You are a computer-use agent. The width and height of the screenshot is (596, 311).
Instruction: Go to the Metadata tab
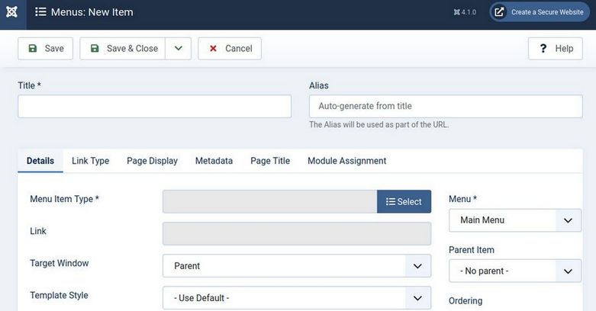pyautogui.click(x=214, y=161)
